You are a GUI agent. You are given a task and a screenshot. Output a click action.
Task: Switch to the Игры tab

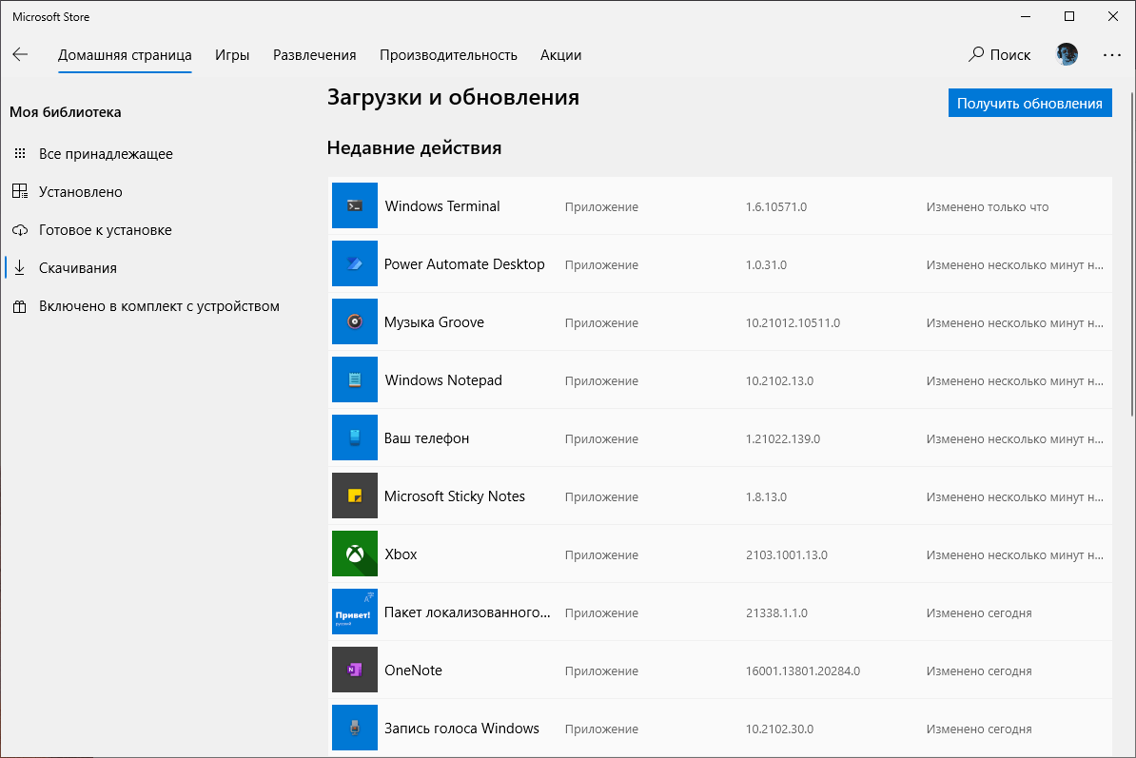click(232, 54)
